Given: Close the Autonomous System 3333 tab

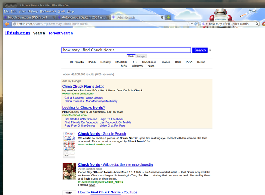Looking at the screenshot, I should click(x=108, y=17).
